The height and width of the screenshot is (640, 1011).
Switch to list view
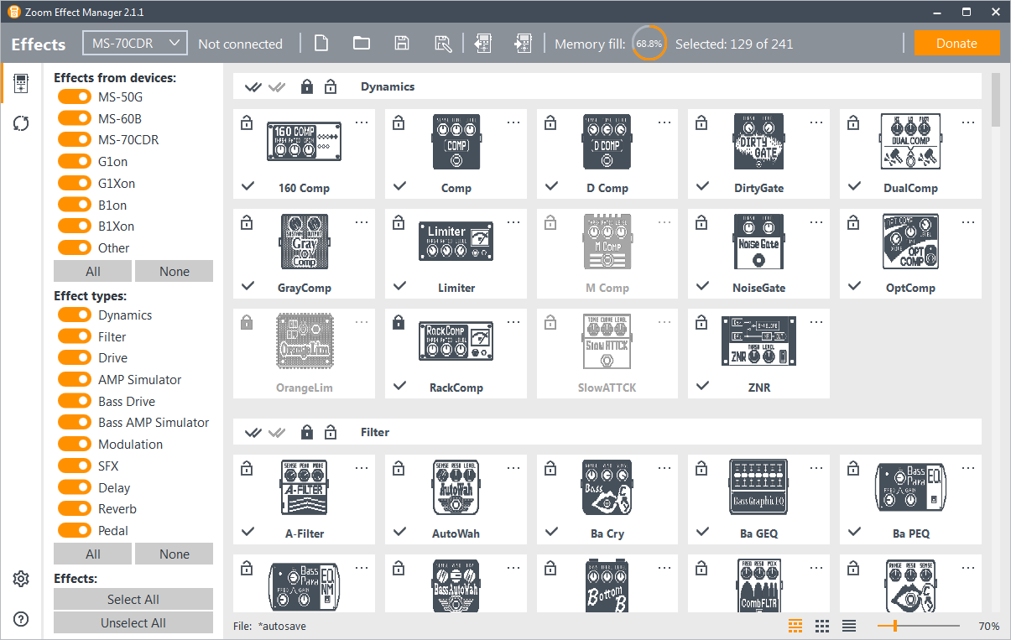849,626
